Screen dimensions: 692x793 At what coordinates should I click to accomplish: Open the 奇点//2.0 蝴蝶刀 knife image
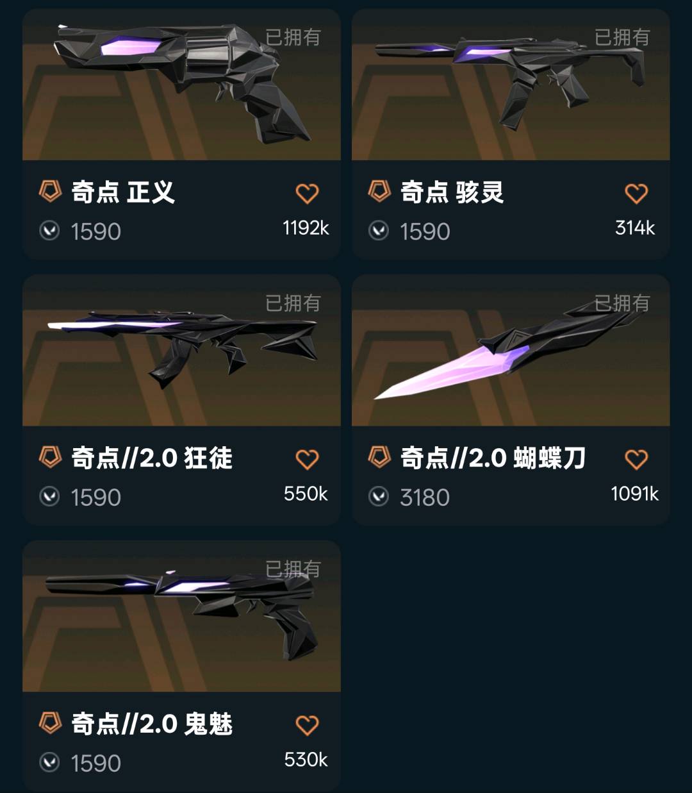click(511, 351)
